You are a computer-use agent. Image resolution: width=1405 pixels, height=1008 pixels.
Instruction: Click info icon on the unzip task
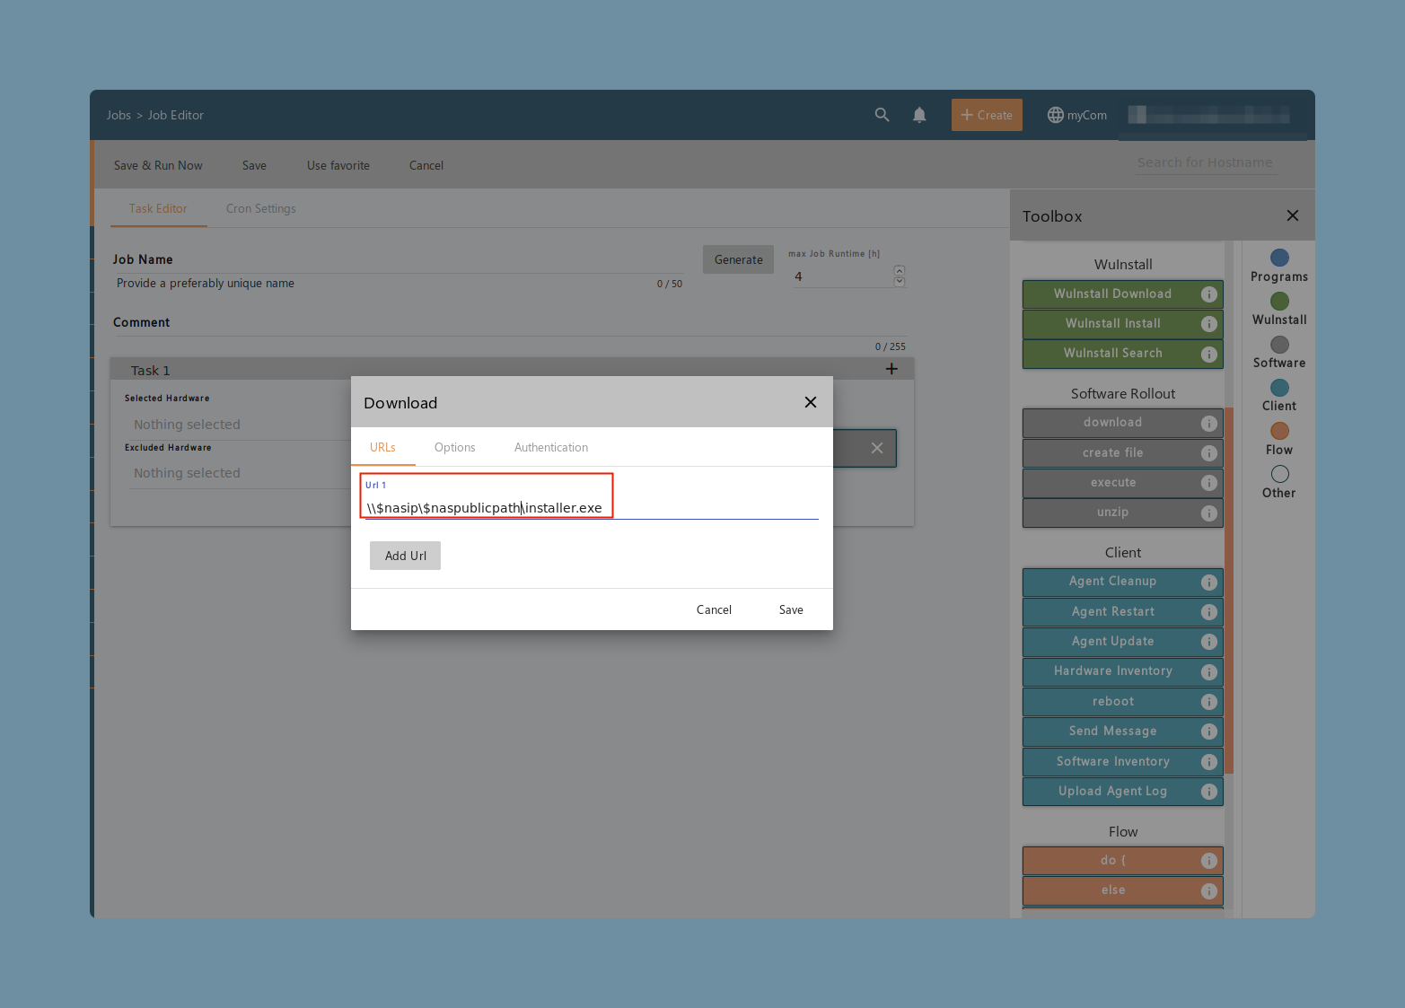click(1208, 513)
